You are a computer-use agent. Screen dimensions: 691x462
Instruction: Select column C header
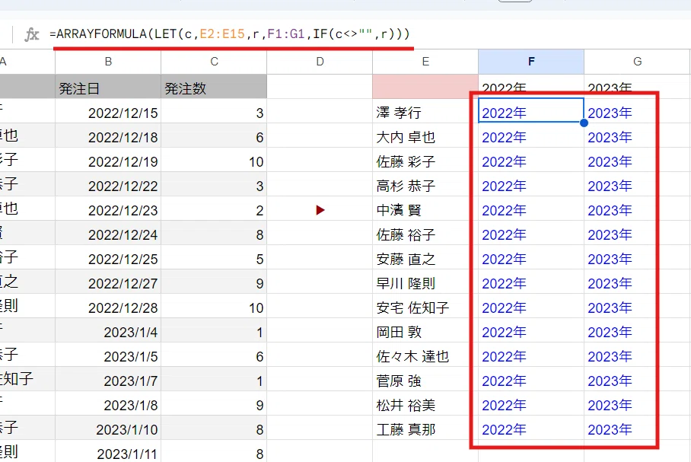pyautogui.click(x=214, y=62)
